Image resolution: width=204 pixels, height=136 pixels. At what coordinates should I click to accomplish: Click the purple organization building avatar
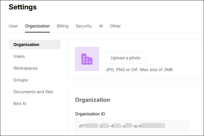click(87, 59)
